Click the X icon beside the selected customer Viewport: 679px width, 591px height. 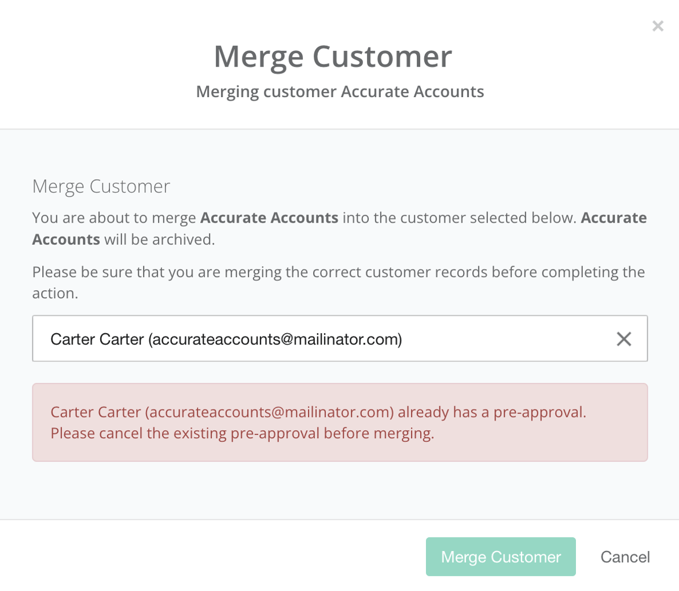click(624, 339)
